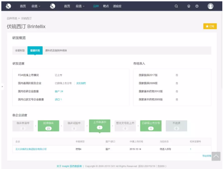
Task: Click 伏硫西汀 Brintellix page title
Action: tap(26, 26)
